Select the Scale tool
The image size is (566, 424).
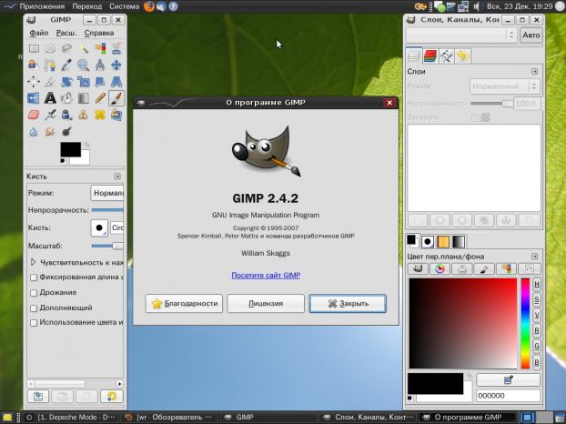tap(84, 82)
